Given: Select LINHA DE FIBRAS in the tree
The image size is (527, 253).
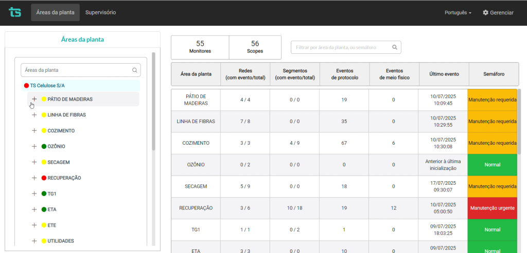Looking at the screenshot, I should click(66, 115).
